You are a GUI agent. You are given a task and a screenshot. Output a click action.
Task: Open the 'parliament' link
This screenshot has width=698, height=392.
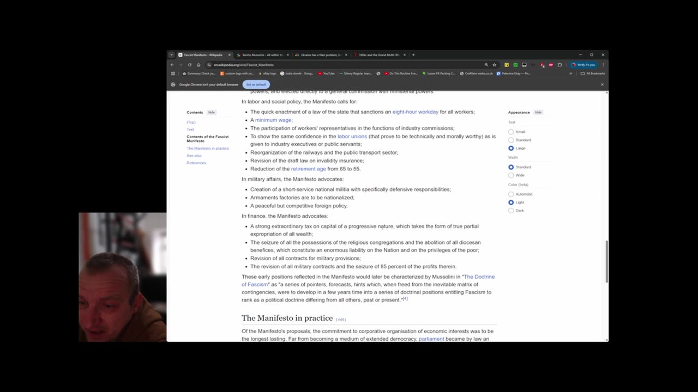click(431, 339)
